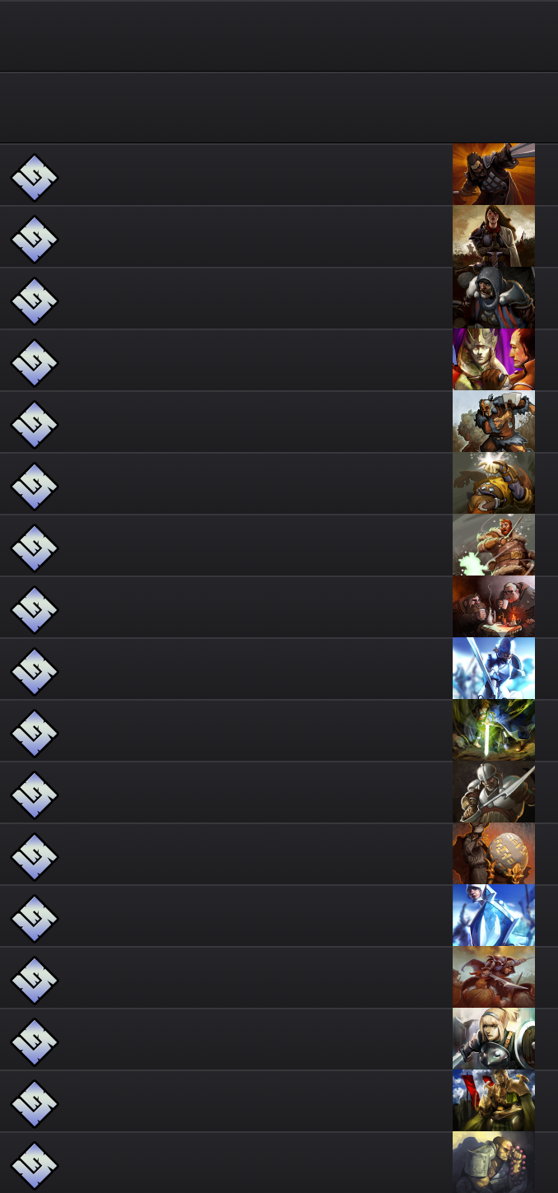Screen dimensions: 558x1193
Task: Select the red-hooded rider with blades thumbnail
Action: 494,977
